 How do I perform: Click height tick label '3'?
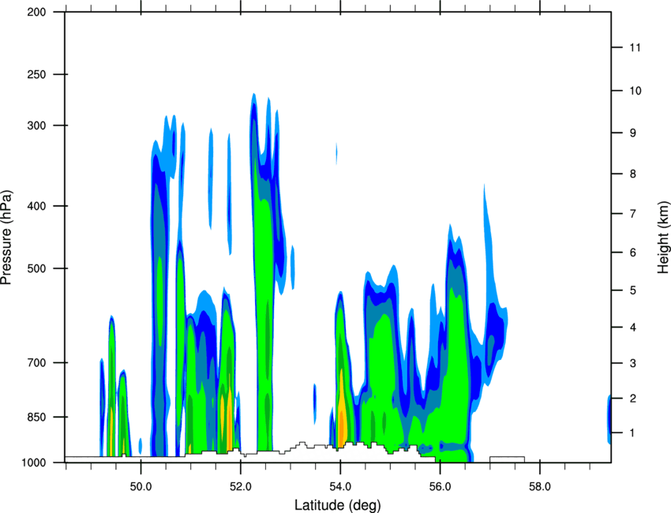click(x=633, y=363)
